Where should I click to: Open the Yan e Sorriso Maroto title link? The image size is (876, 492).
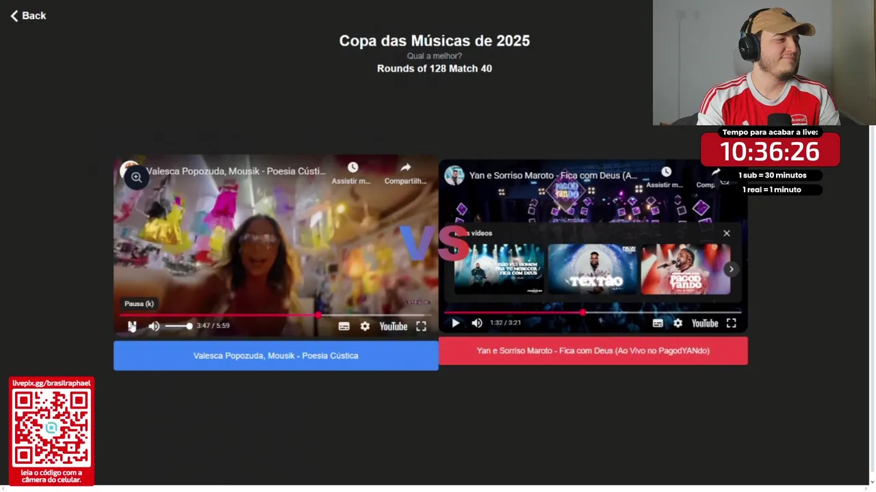point(553,176)
